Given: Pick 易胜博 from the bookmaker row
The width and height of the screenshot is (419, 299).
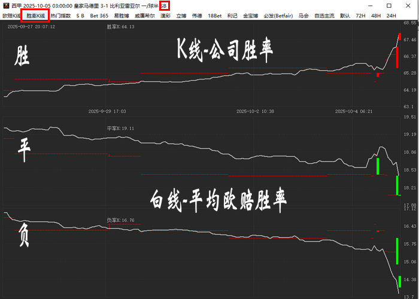Looking at the screenshot, I should click(122, 15).
